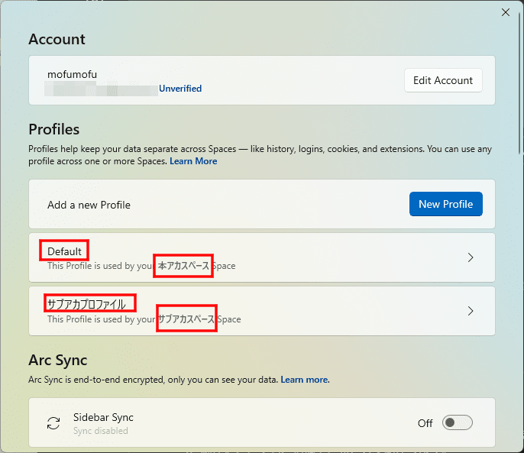Click the サブアカスペース Space description text
The height and width of the screenshot is (453, 524).
pyautogui.click(x=186, y=319)
